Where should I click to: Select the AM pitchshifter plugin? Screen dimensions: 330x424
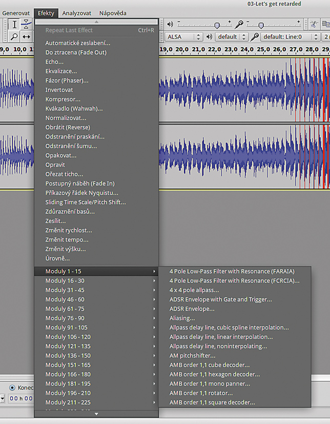pos(235,356)
